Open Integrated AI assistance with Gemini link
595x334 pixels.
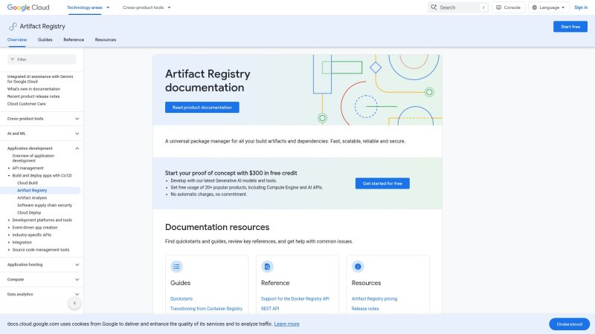pos(40,79)
